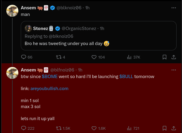182x133 pixels.
Task: Open more options on $BULL tweet
Action: [174, 70]
